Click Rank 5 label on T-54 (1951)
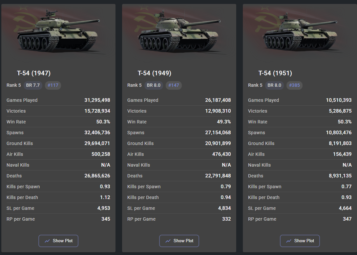 255,85
